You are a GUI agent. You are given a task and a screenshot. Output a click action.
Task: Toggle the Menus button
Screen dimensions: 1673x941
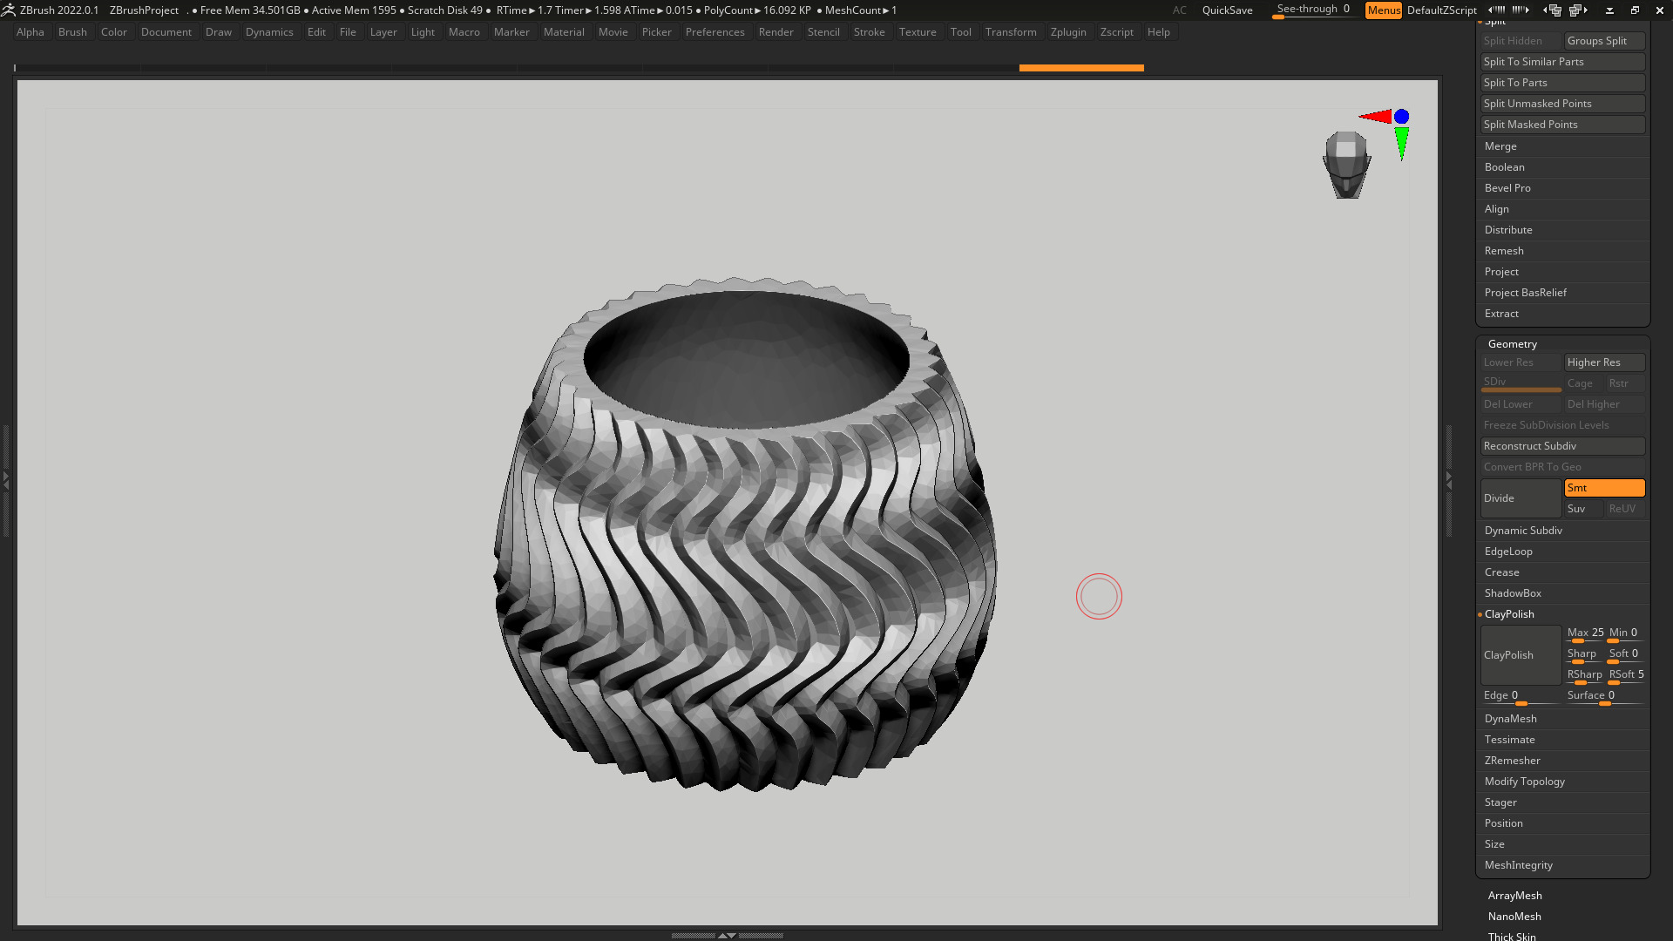(x=1384, y=10)
